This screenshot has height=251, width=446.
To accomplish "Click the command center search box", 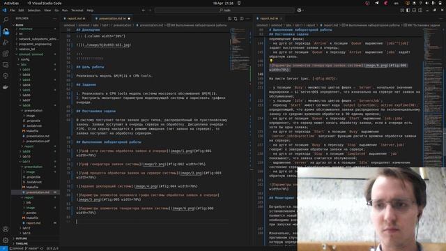I will (x=224, y=10).
